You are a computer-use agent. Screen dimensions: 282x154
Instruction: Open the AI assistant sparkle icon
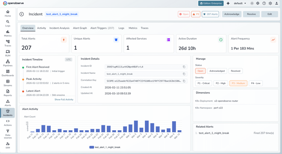228,3
